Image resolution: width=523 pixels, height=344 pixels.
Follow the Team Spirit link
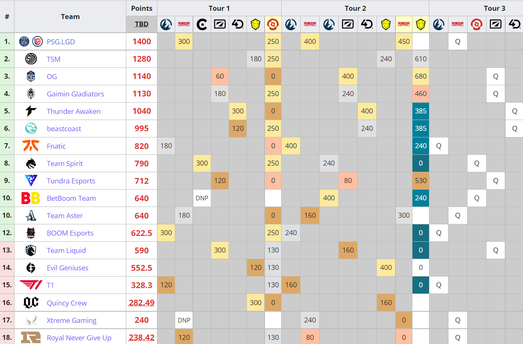coord(65,164)
